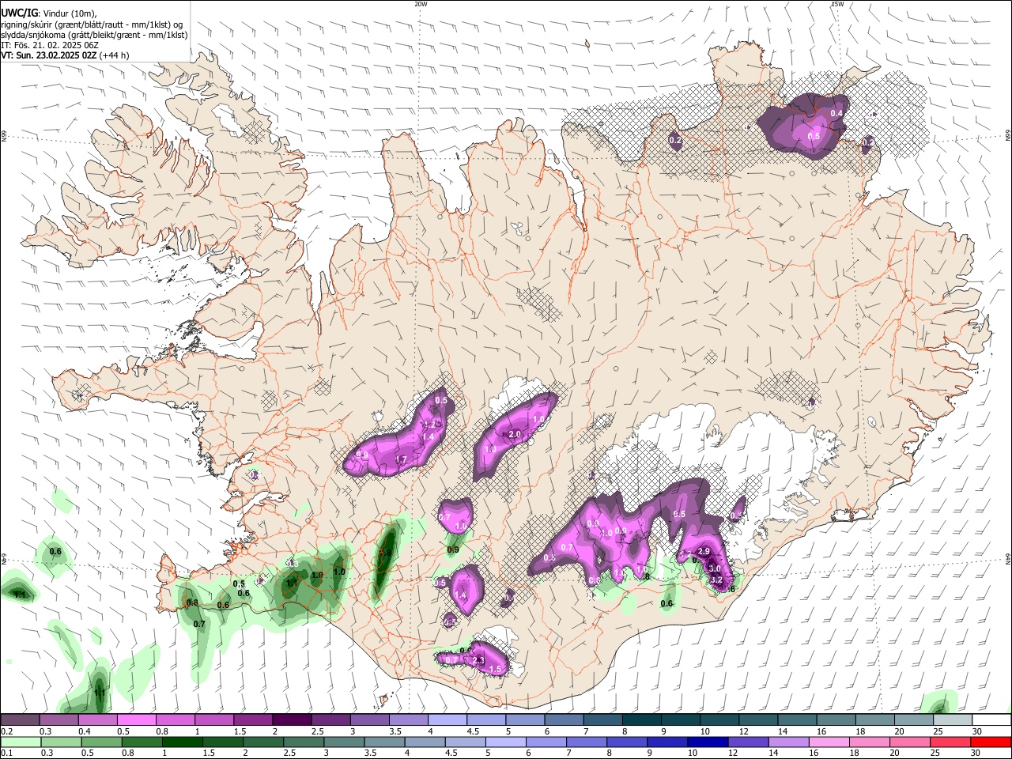Click the 'rigning/skúrir' rain legend description line
Image resolution: width=1012 pixels, height=759 pixels.
coord(92,25)
